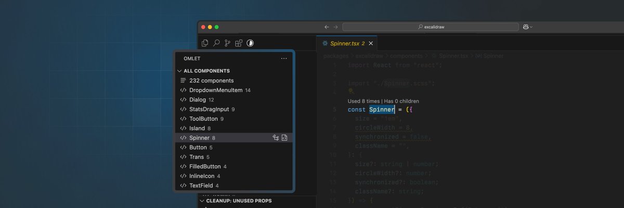The height and width of the screenshot is (208, 624).
Task: Open the Spinner source file icon
Action: click(x=285, y=138)
